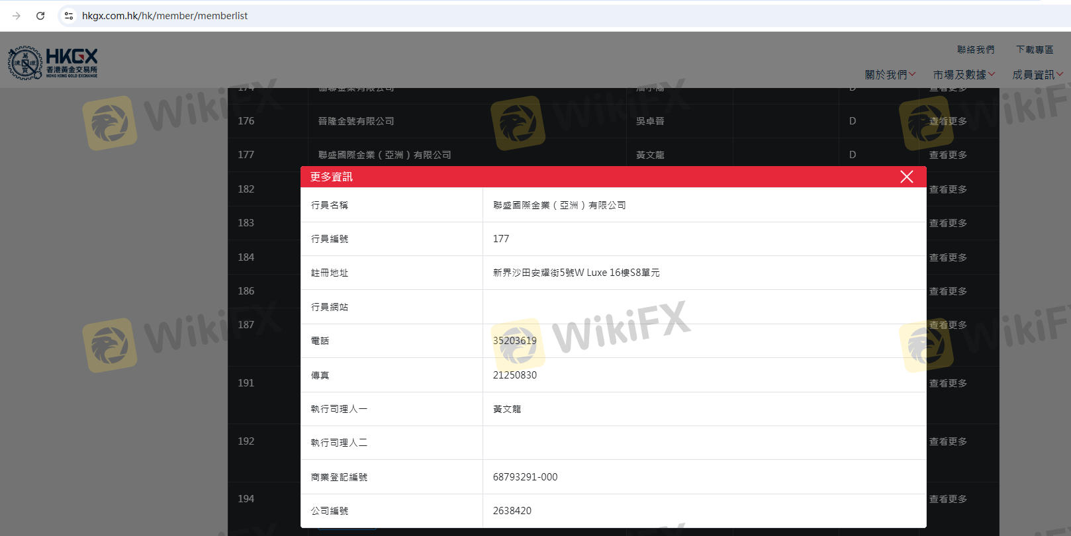Open site info icon in address bar

pos(69,16)
